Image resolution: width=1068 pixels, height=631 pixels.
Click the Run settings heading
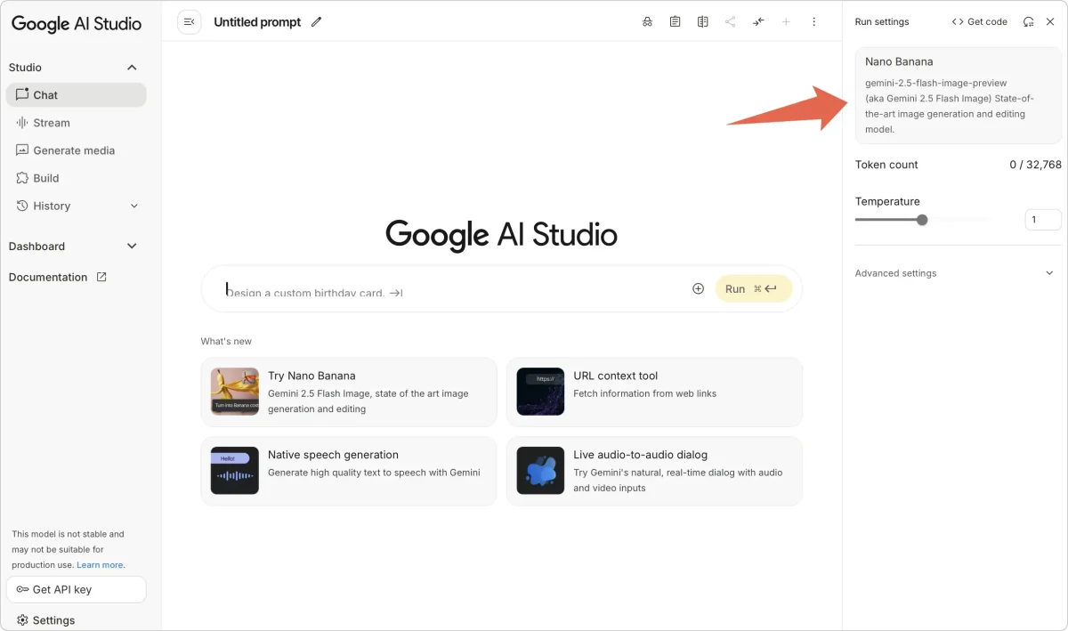pyautogui.click(x=882, y=21)
